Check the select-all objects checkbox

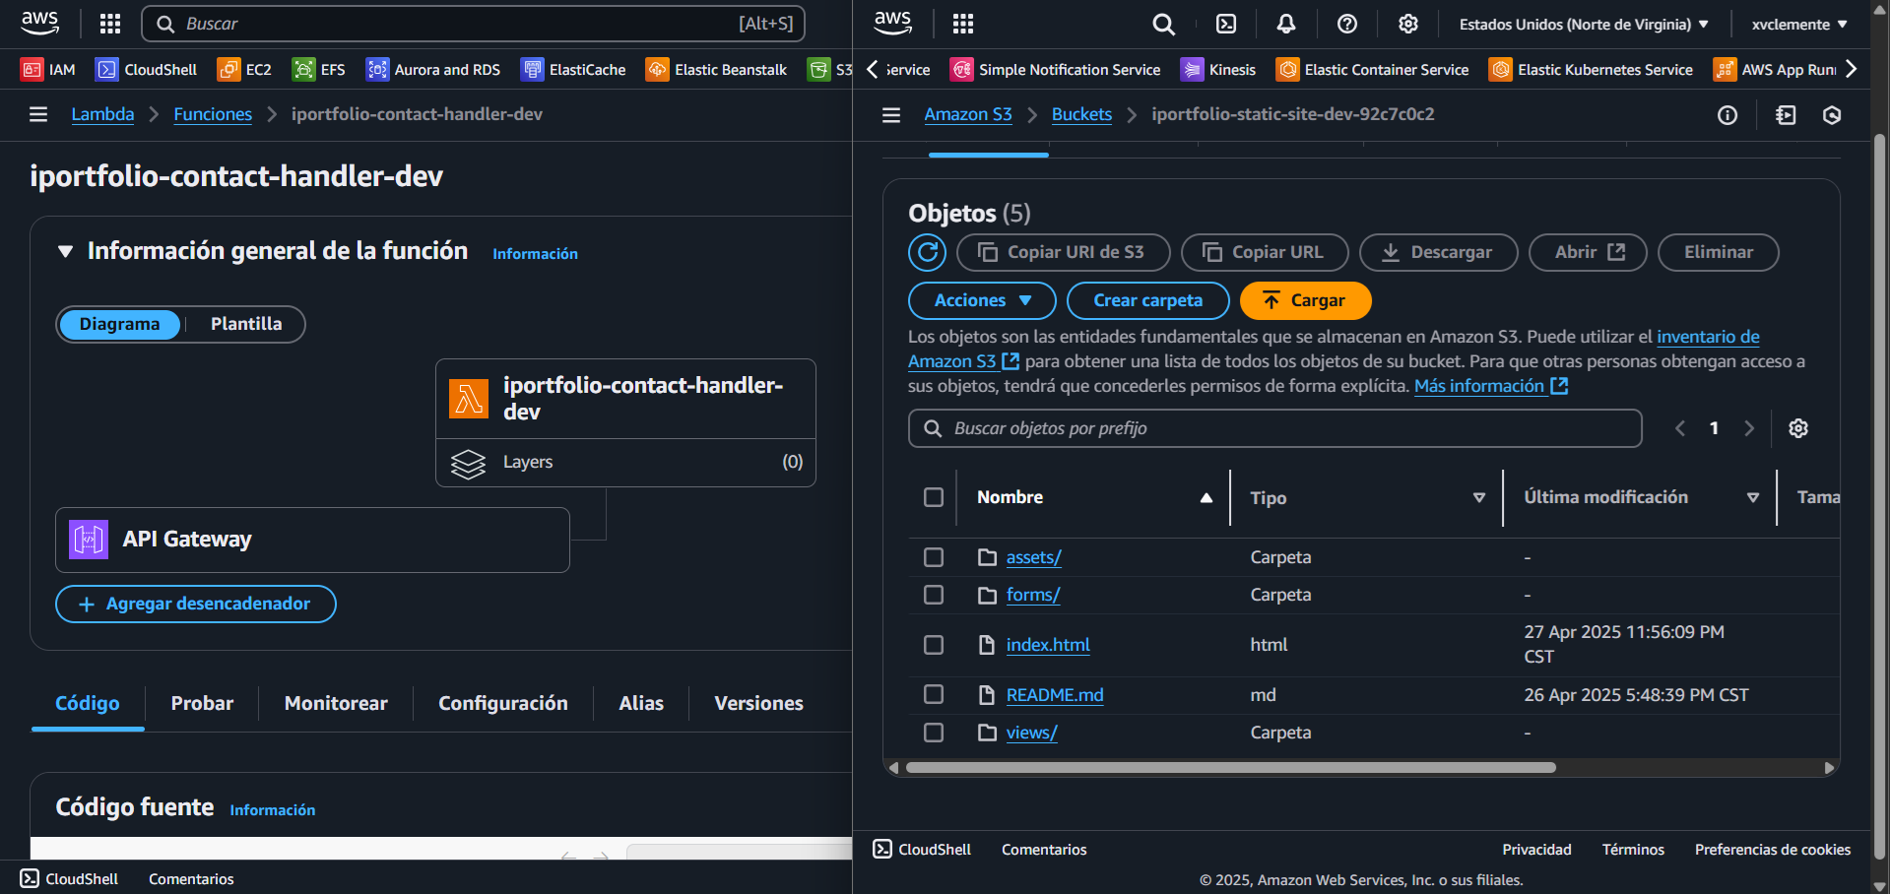coord(934,497)
